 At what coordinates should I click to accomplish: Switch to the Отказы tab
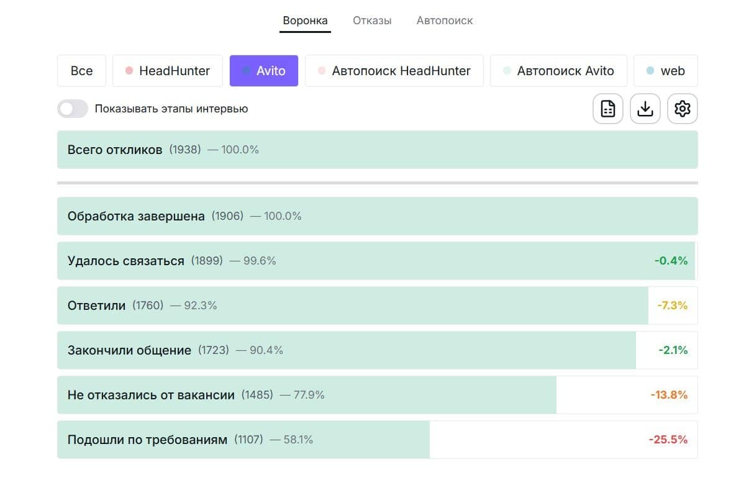pyautogui.click(x=372, y=20)
